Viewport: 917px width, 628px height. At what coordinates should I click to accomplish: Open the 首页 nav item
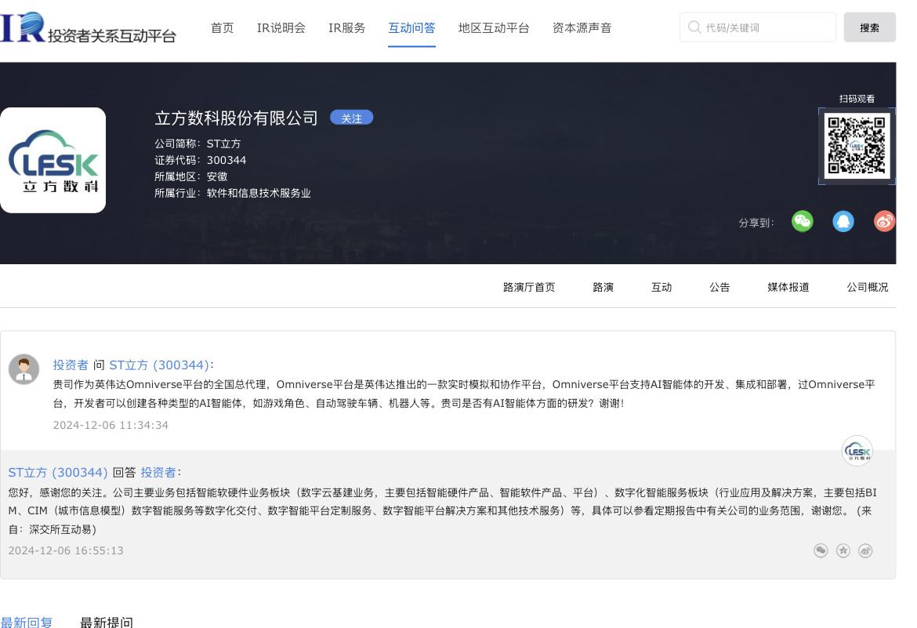coord(223,28)
